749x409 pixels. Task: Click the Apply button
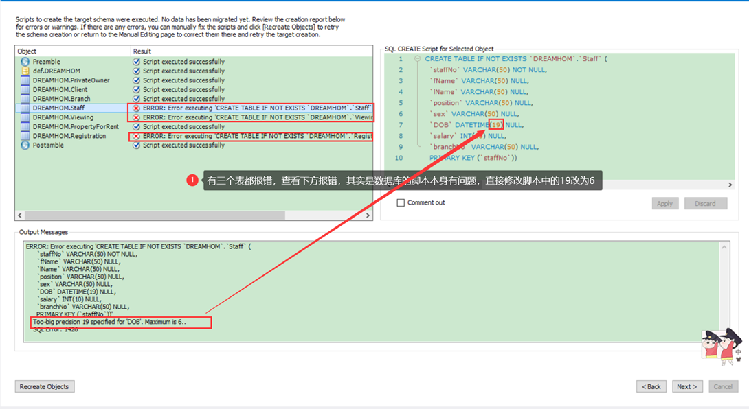(664, 203)
